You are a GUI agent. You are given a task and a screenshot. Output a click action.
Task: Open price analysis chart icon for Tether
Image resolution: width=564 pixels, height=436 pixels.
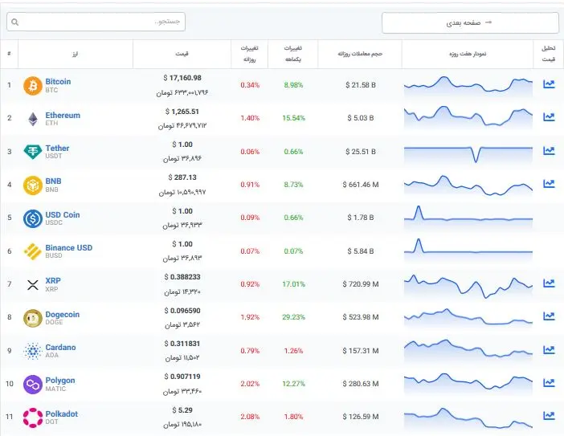549,151
